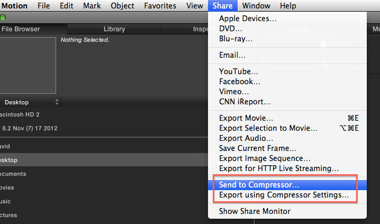Open the Favorites menu

160,6
